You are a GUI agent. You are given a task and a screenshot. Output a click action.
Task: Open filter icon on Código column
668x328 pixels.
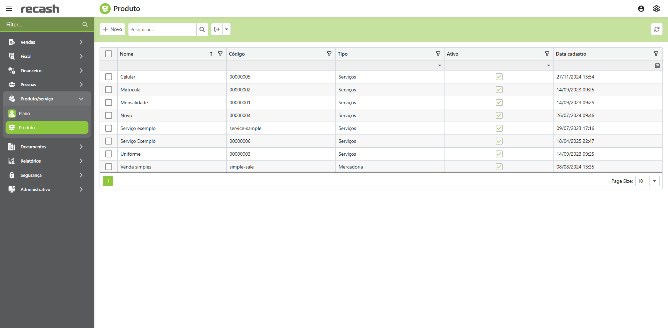click(x=329, y=54)
